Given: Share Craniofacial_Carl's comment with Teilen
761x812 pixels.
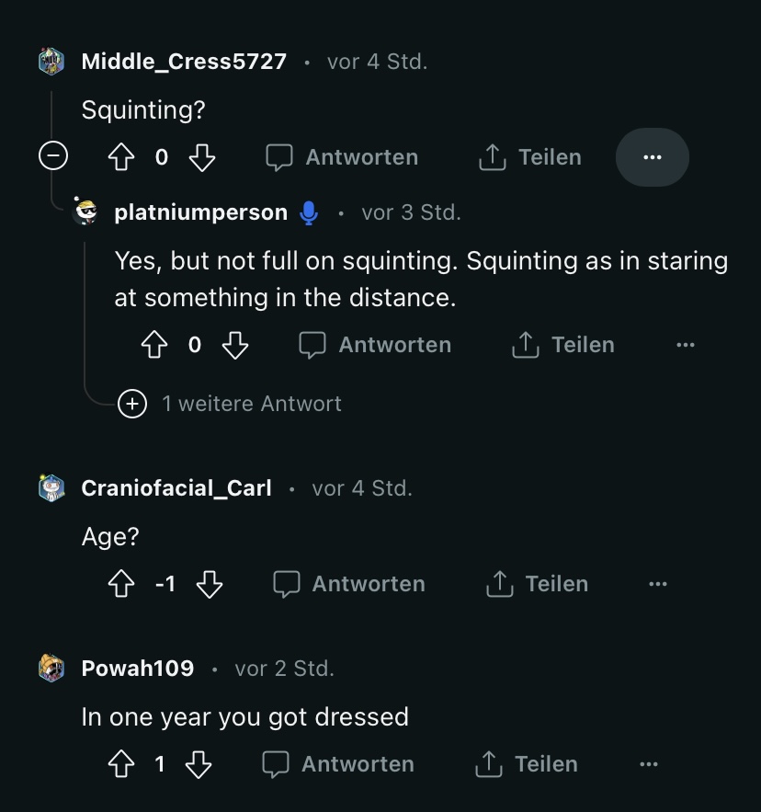Looking at the screenshot, I should point(538,584).
